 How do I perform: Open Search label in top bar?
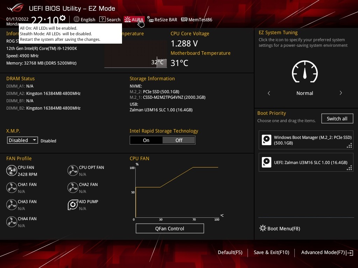click(114, 20)
